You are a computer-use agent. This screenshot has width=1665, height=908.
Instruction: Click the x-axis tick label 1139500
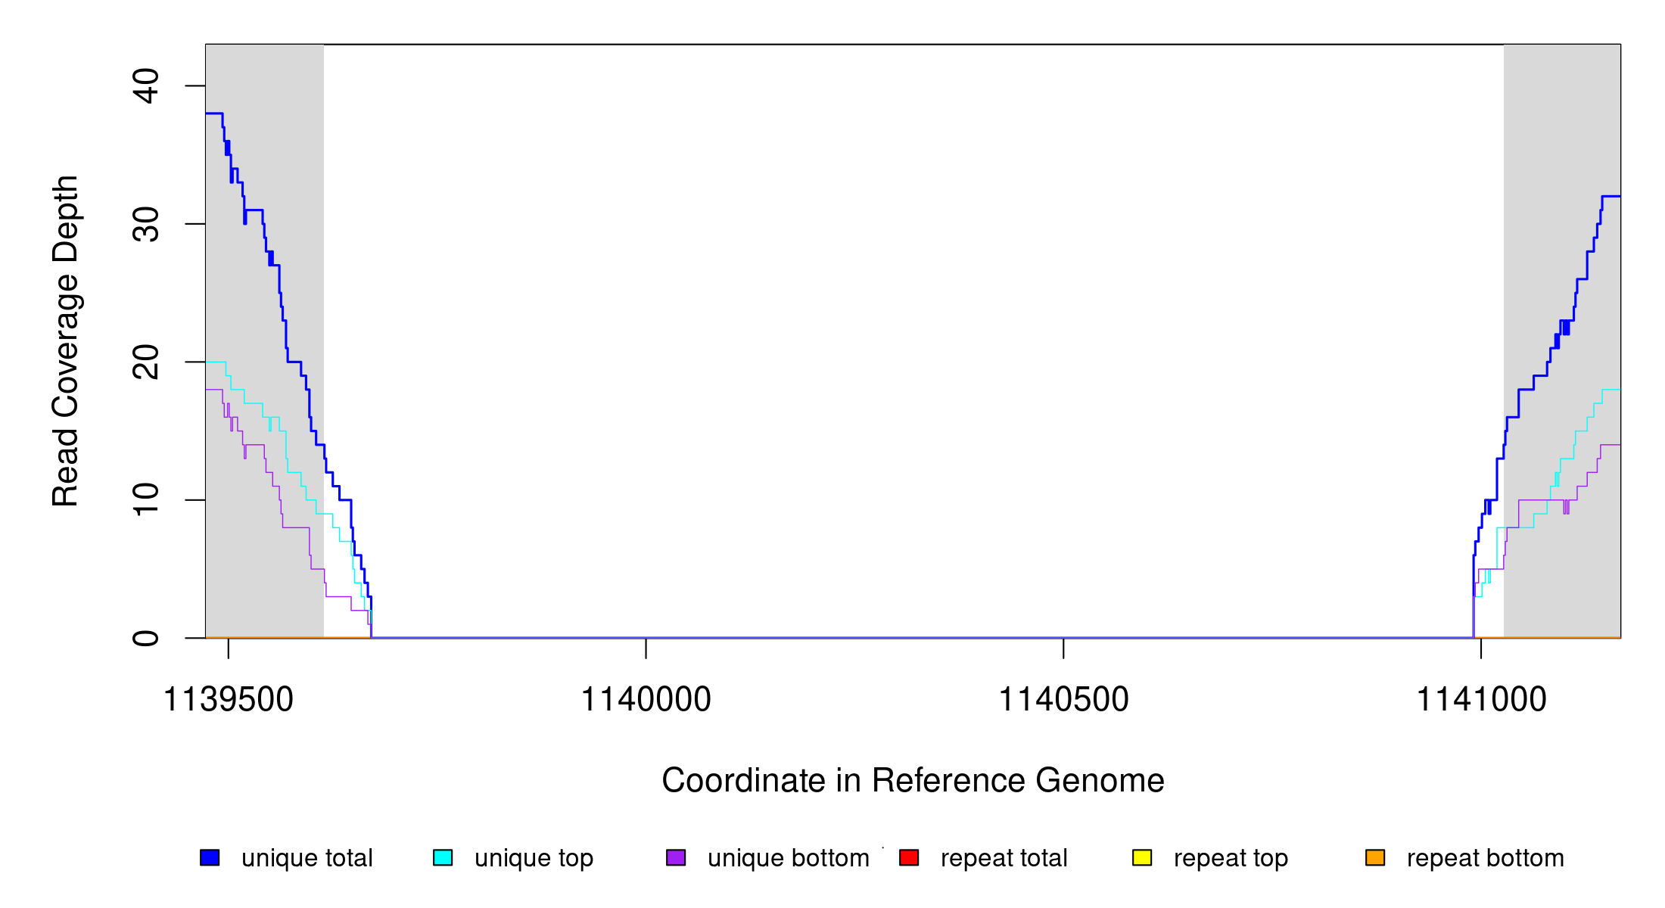[x=228, y=699]
